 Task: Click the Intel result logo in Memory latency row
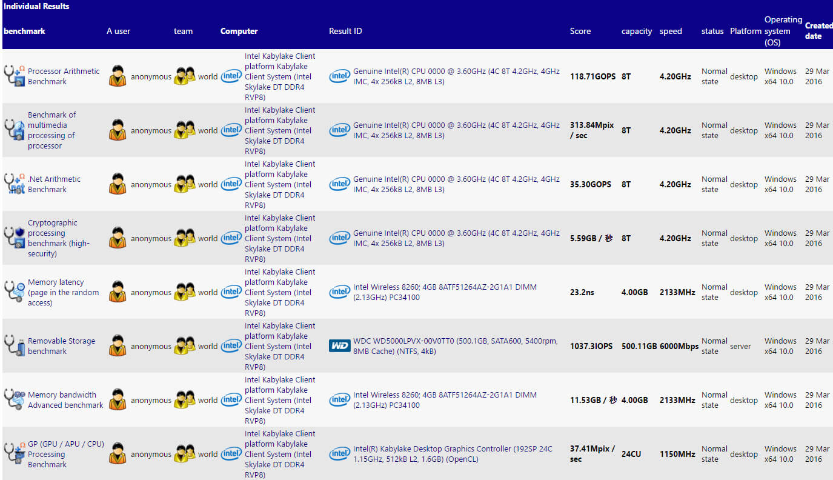(x=339, y=292)
